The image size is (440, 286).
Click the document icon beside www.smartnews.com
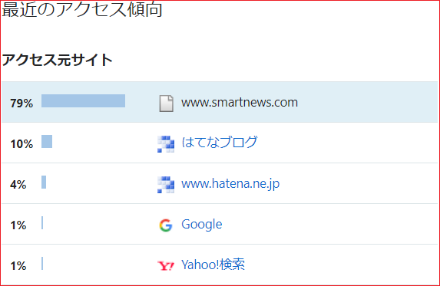click(166, 104)
